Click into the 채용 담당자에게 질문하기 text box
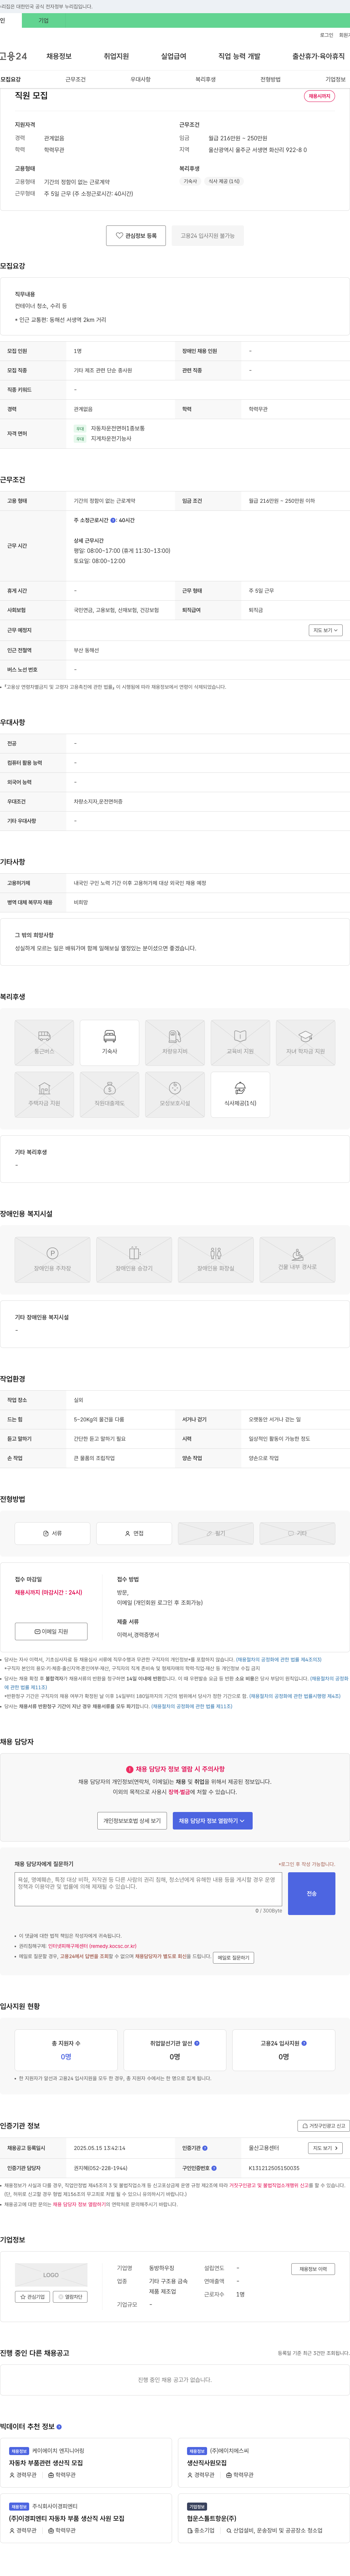This screenshot has width=350, height=2576. [149, 1889]
